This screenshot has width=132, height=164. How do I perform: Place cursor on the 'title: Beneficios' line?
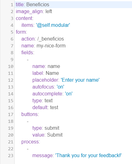(73, 5)
